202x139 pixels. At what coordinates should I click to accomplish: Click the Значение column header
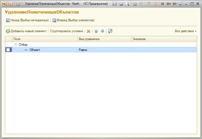(164, 39)
